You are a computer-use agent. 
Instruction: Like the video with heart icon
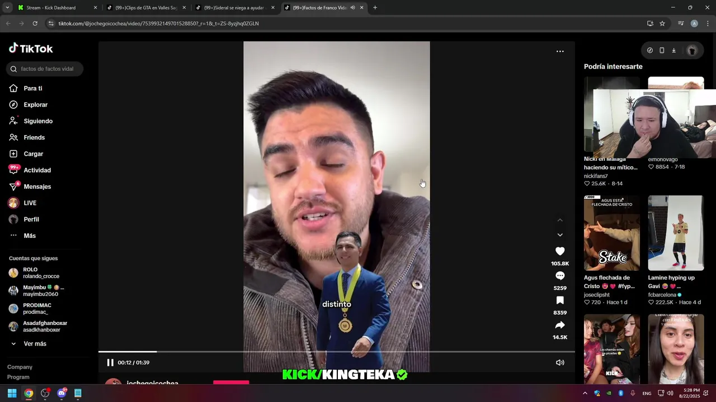(560, 251)
